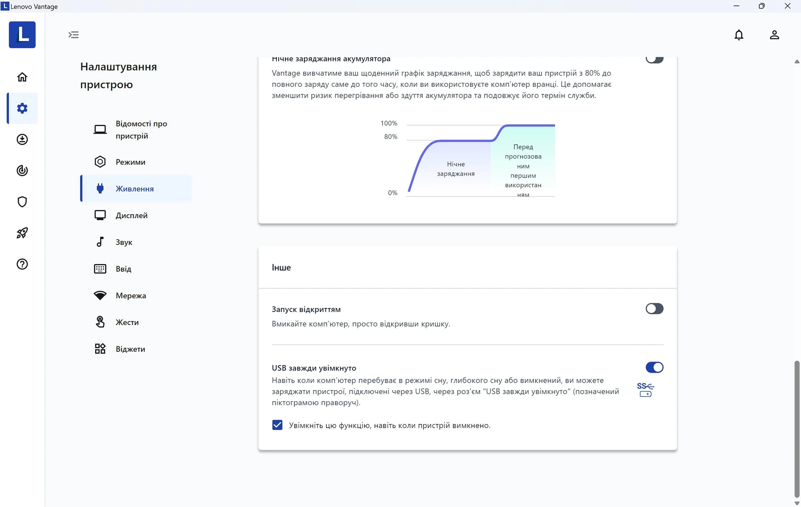Open the rocket performance boost icon
The image size is (801, 507).
click(x=22, y=233)
